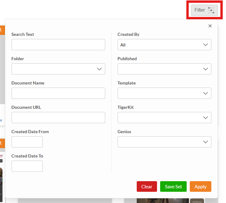Click the Document Name field
The width and height of the screenshot is (226, 203).
tap(58, 93)
